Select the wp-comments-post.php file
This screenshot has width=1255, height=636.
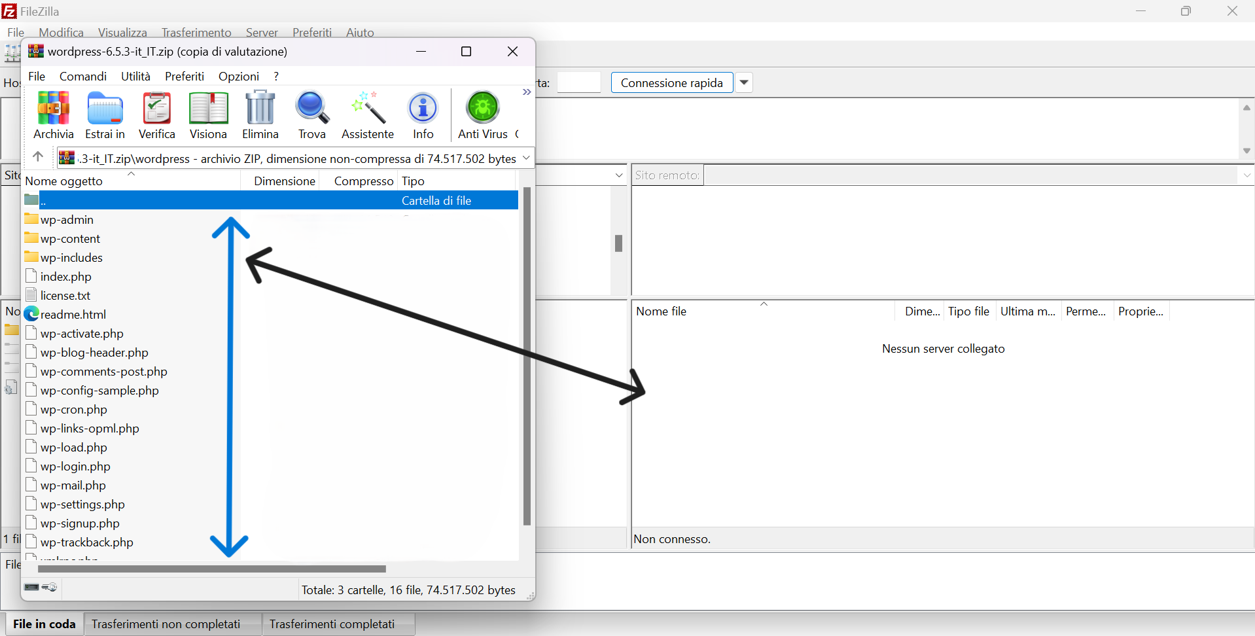click(x=103, y=372)
